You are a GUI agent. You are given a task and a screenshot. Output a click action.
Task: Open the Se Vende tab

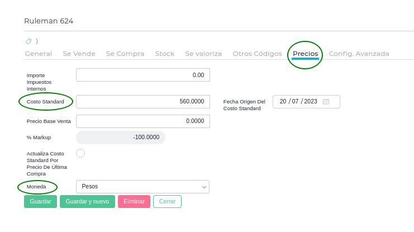click(x=79, y=54)
